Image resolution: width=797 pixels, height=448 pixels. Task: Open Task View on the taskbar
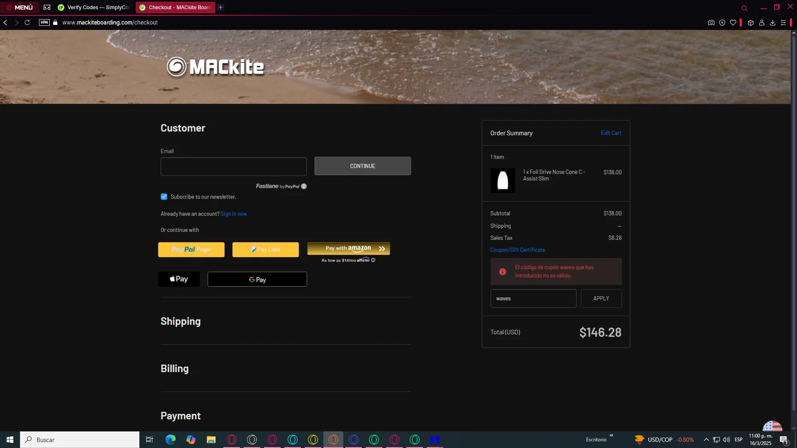click(x=149, y=440)
